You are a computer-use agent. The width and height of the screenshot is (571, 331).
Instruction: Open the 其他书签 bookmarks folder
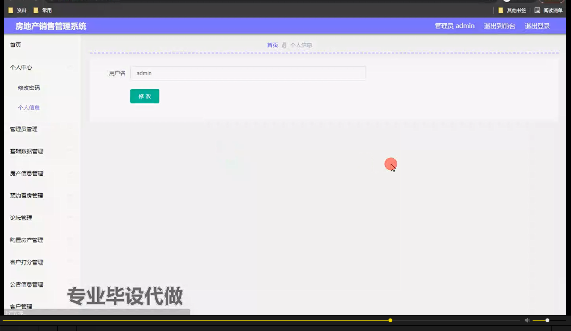(515, 10)
